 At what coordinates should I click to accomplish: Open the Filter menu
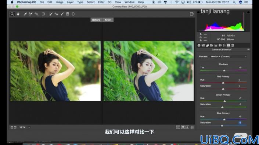[x=101, y=2]
